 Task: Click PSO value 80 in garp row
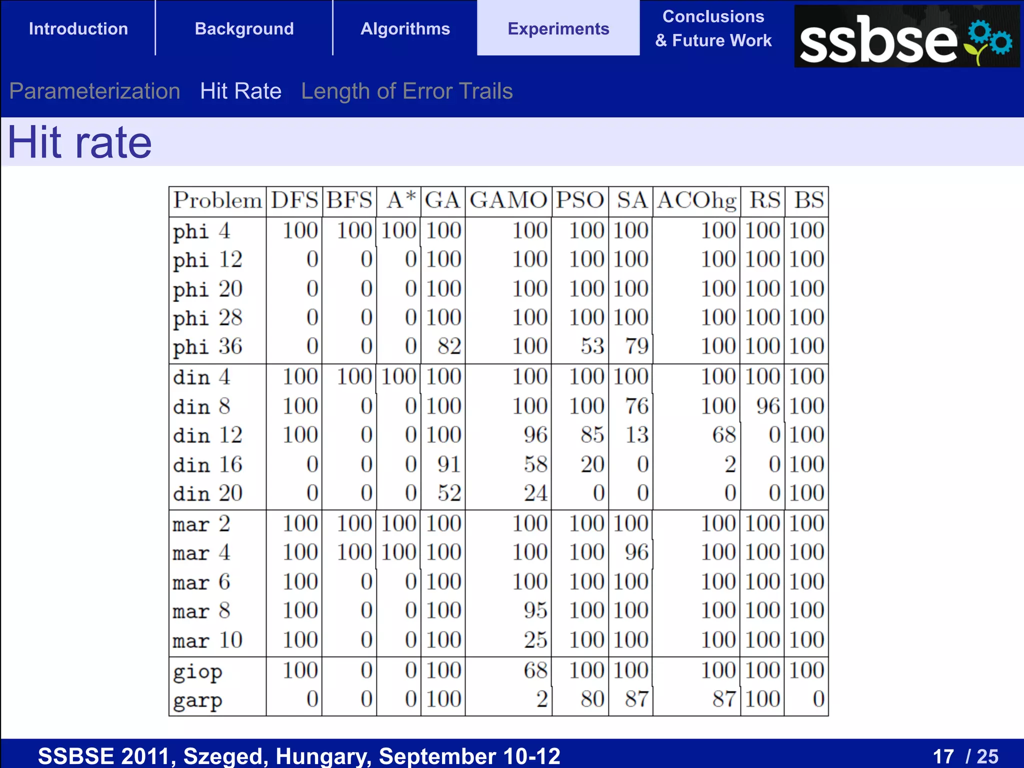[592, 699]
